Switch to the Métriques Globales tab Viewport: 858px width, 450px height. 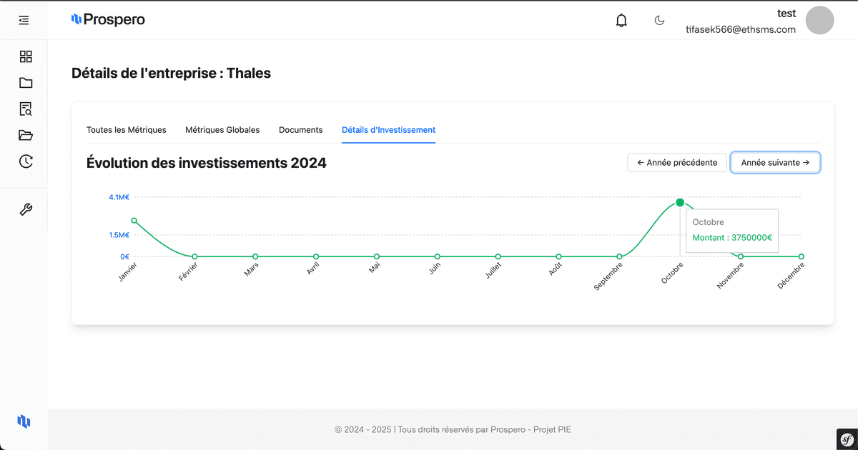coord(222,130)
